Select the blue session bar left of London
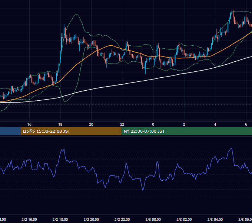 coord(10,131)
